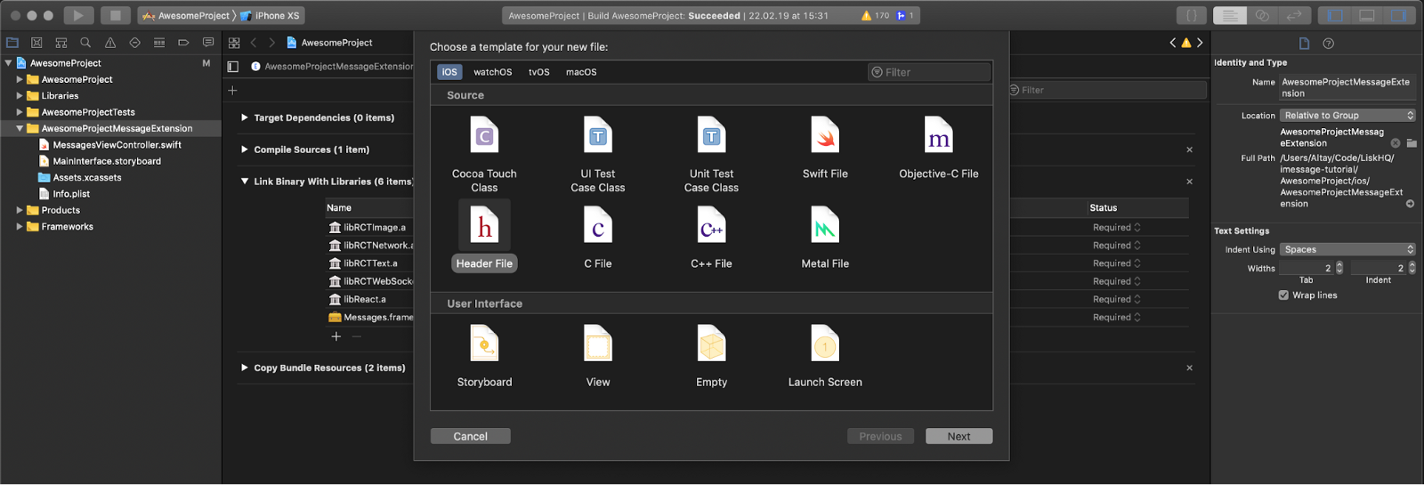Toggle the navigator panel visibility

pos(1335,15)
